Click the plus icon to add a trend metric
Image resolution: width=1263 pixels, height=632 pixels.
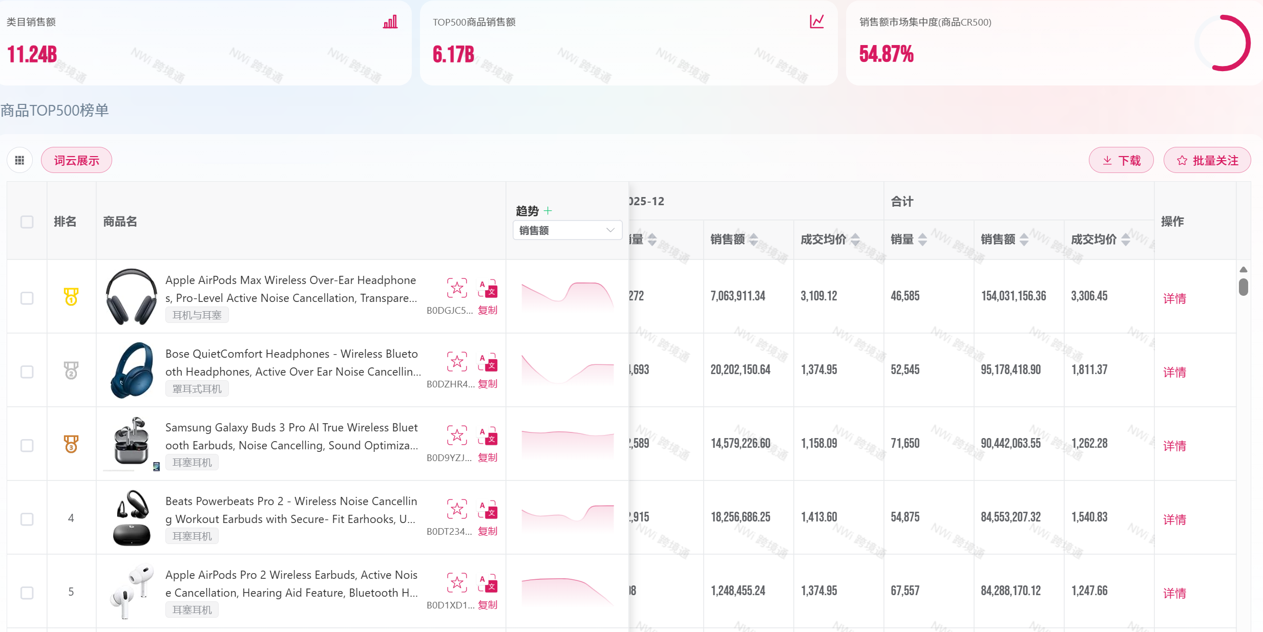548,210
